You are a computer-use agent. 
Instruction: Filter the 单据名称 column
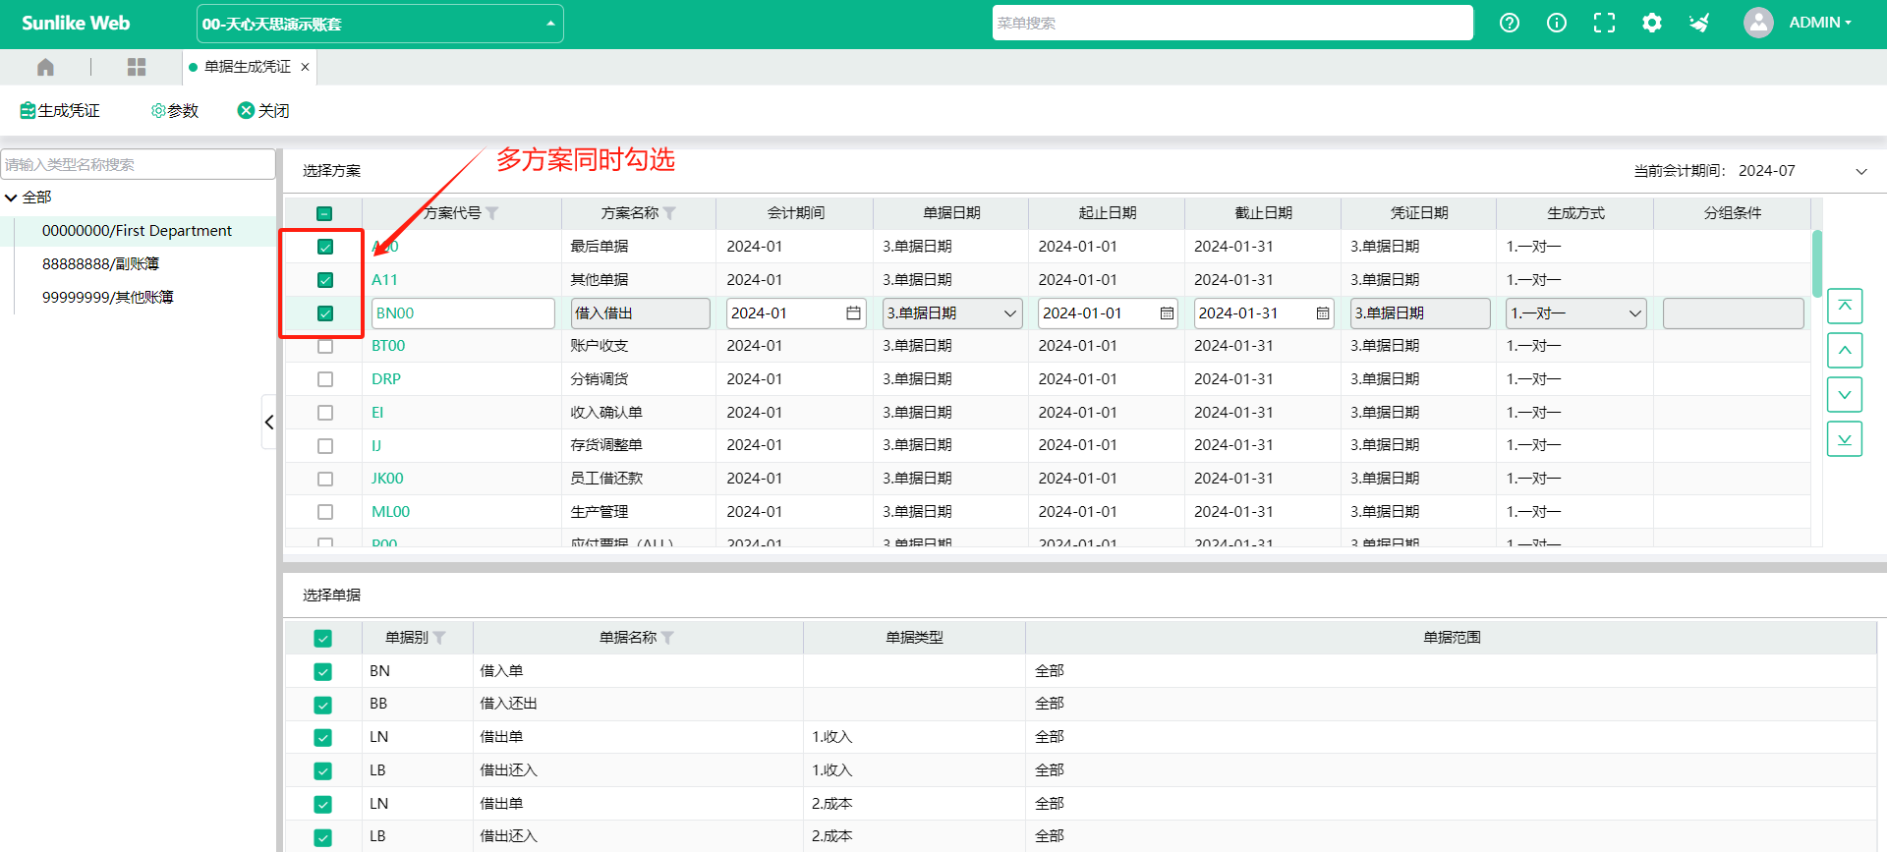(x=667, y=638)
